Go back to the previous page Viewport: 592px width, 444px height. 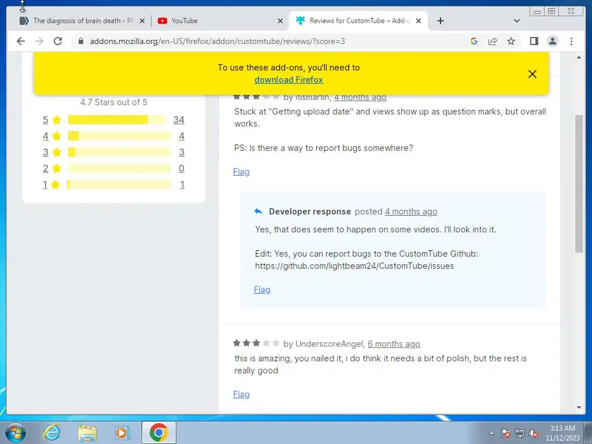click(21, 41)
